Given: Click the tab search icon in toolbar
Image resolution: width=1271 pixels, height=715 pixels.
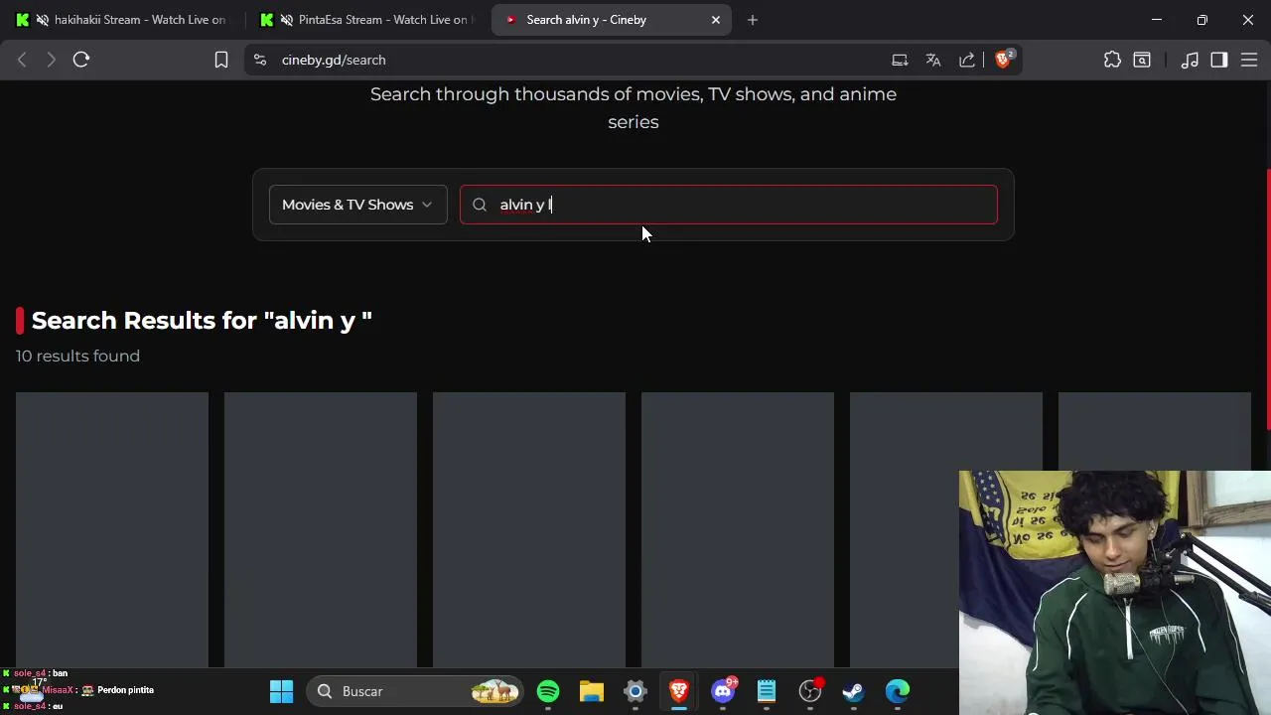Looking at the screenshot, I should tap(1142, 60).
